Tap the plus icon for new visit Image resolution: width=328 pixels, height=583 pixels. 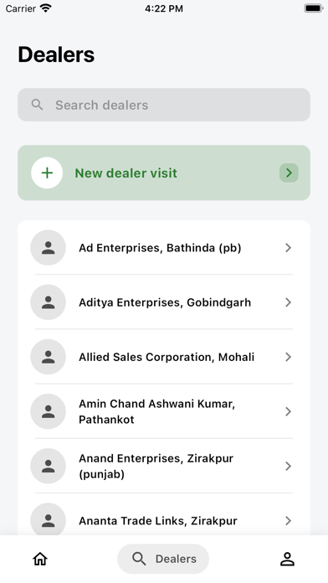coord(47,173)
